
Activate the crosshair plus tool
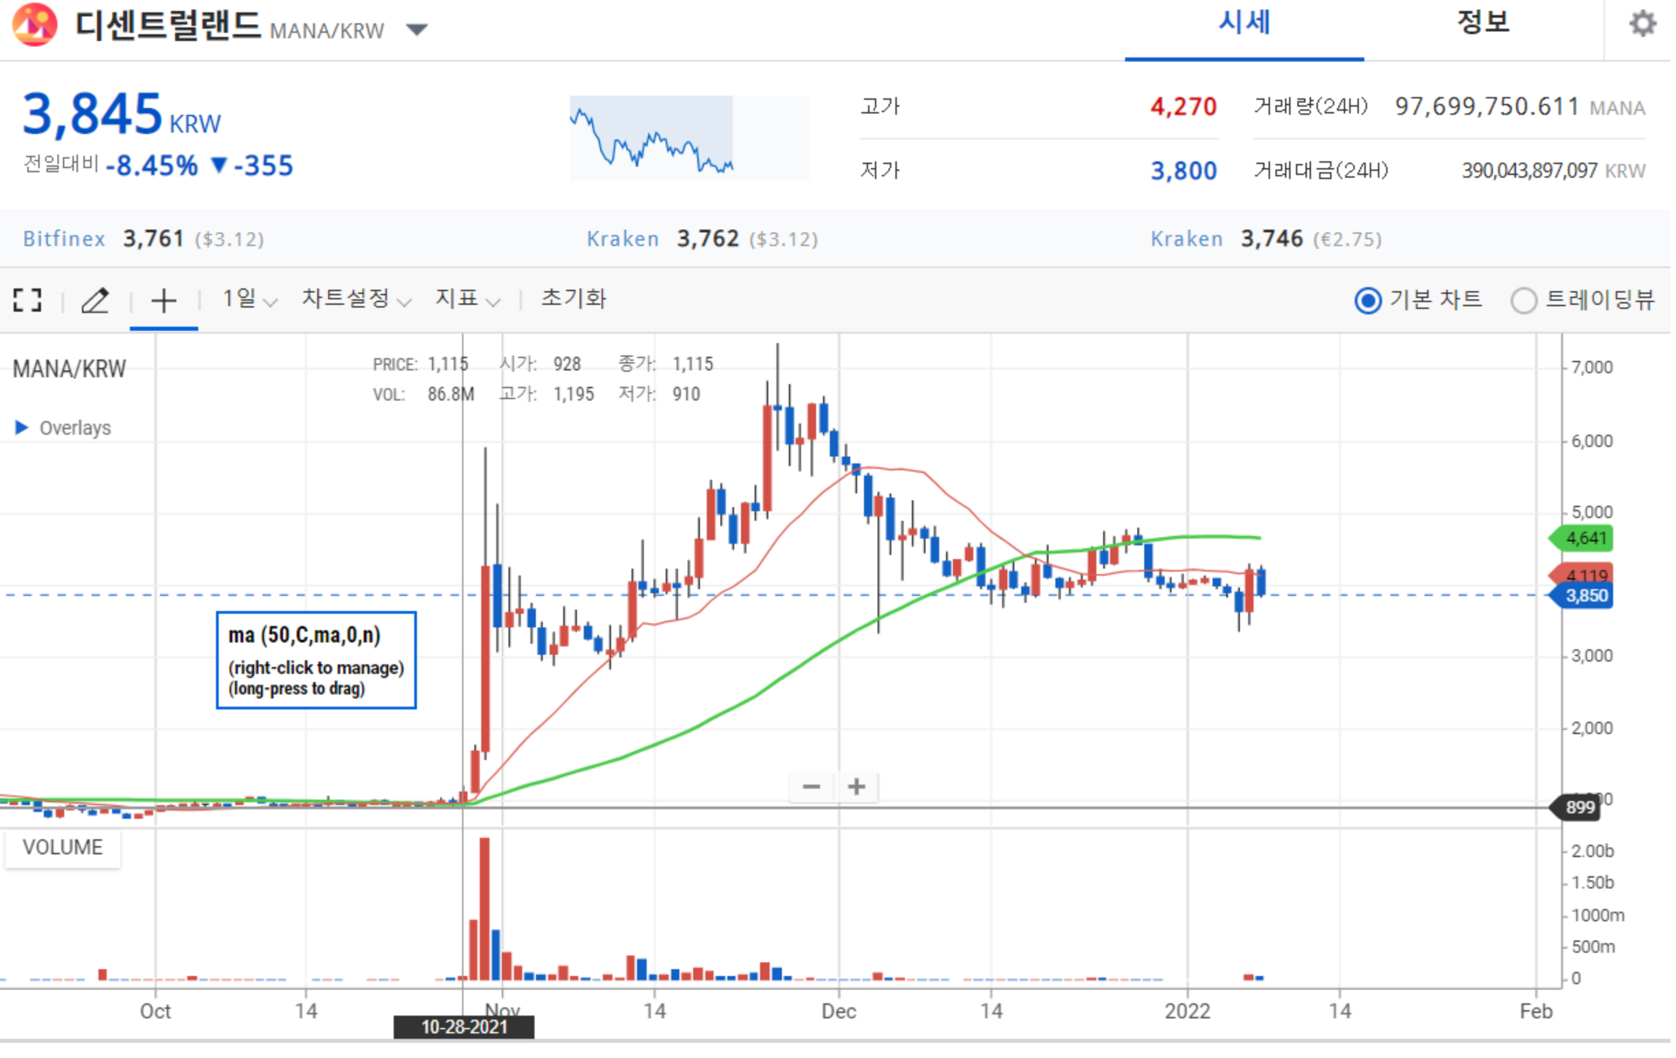(x=164, y=301)
